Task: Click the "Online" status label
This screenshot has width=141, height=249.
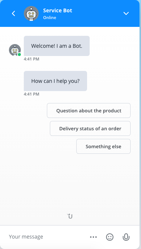Action: [49, 18]
